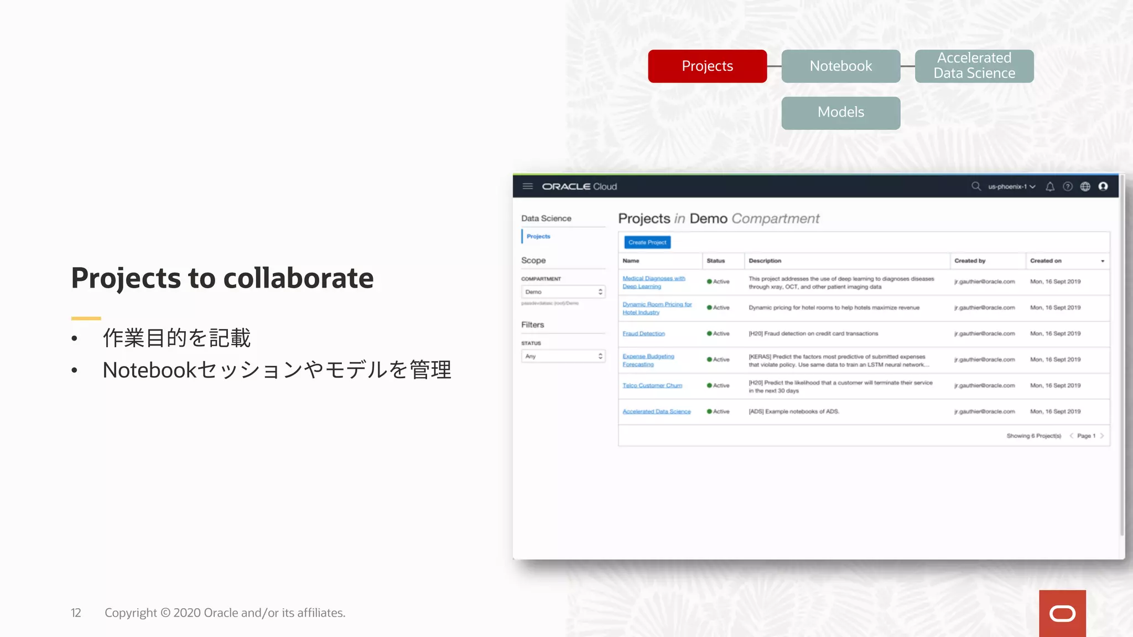Open the user profile avatar icon

tap(1103, 186)
